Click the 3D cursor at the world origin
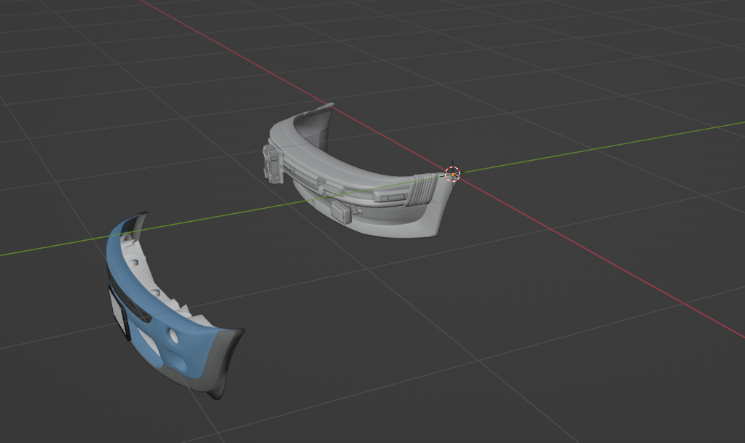Viewport: 745px width, 443px height. 452,174
